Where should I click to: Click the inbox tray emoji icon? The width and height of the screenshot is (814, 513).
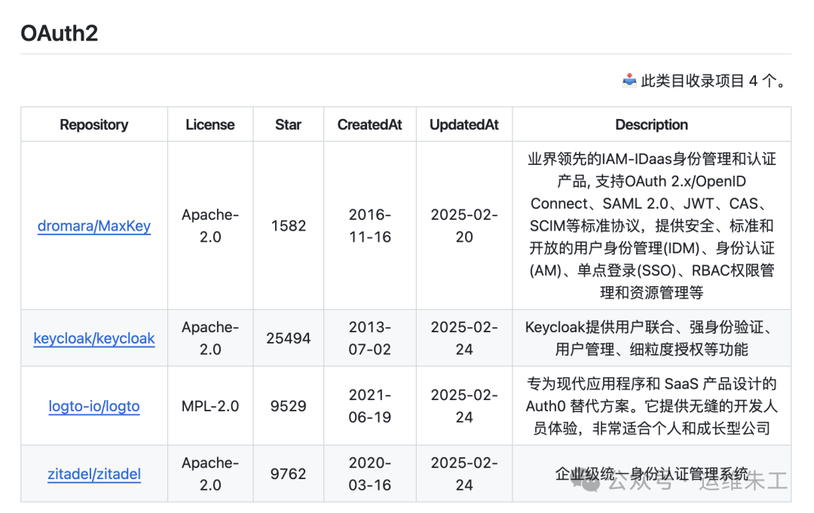629,81
